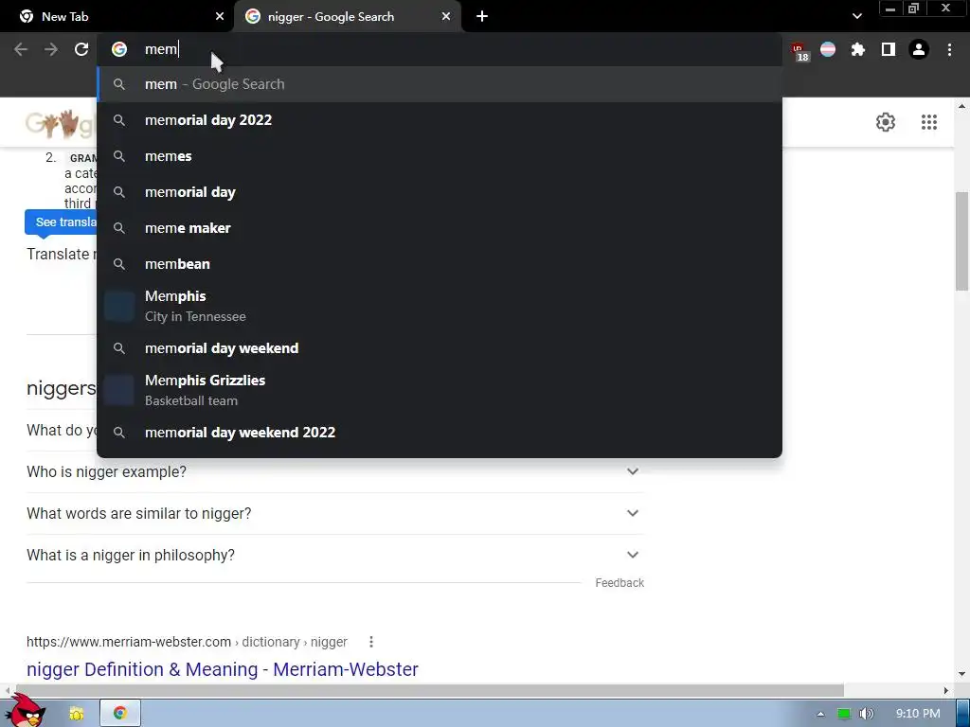The height and width of the screenshot is (727, 970).
Task: Go forward with browser forward arrow
Action: [x=51, y=49]
